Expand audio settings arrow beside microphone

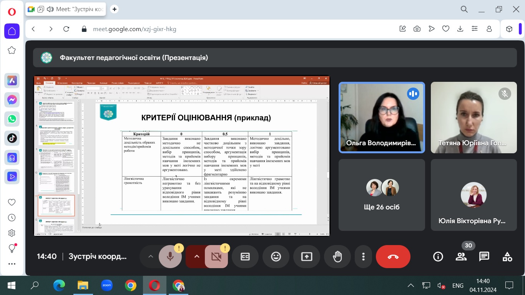tap(151, 257)
